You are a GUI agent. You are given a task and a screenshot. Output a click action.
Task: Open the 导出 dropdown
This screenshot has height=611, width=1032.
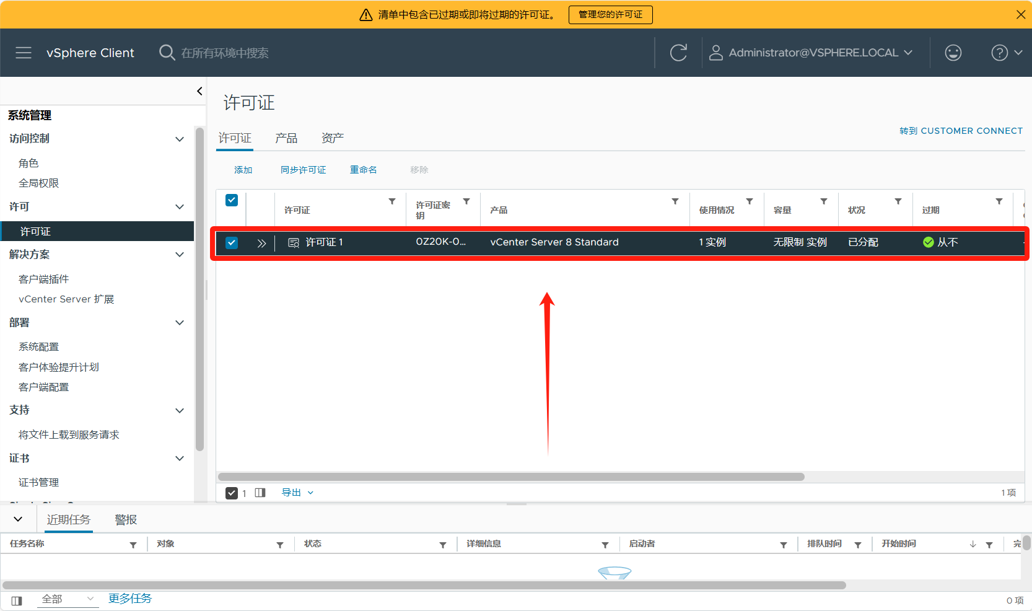click(x=297, y=493)
